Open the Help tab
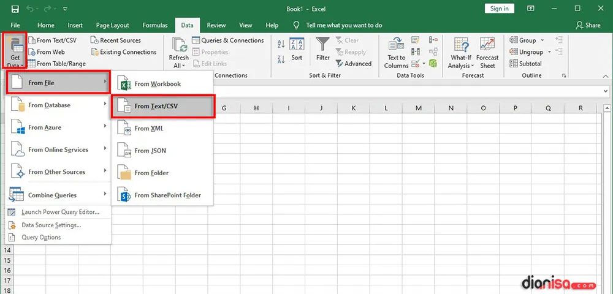The height and width of the screenshot is (294, 613). [272, 25]
